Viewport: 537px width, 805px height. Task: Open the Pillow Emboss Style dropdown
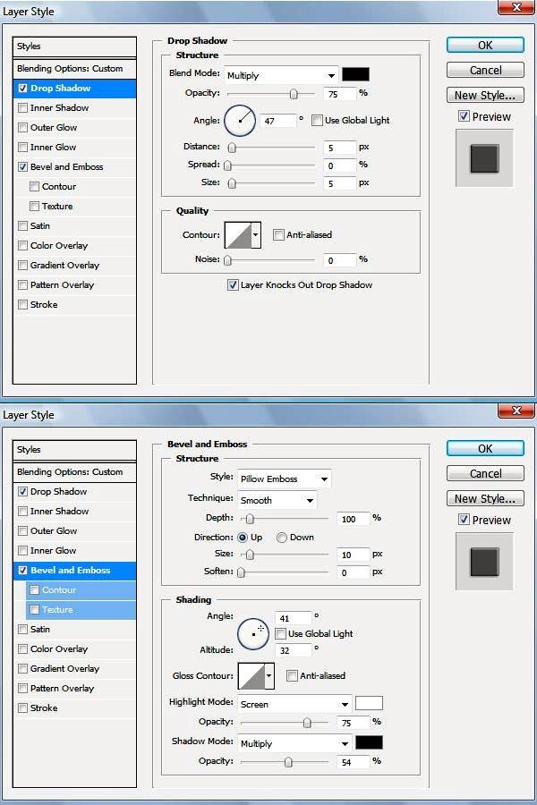pyautogui.click(x=283, y=479)
